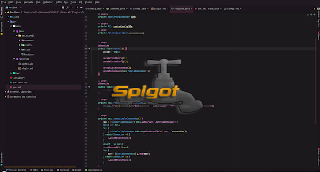Open the Refactor menu
The height and width of the screenshot is (172, 320).
pyautogui.click(x=48, y=2)
